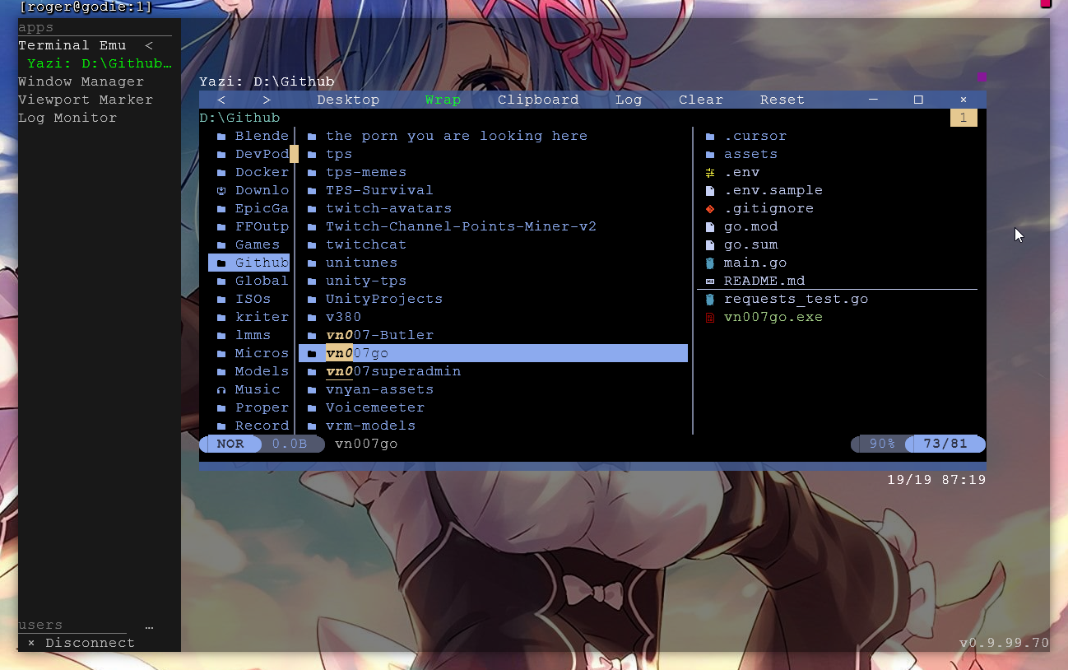The height and width of the screenshot is (670, 1068).
Task: Click the folder icon beside twitch-avatars
Action: (312, 208)
